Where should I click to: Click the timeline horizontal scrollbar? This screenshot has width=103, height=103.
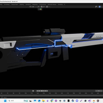click(51, 96)
